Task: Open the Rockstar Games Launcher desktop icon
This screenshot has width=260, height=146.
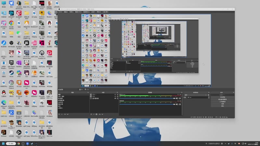Action: click(x=42, y=15)
